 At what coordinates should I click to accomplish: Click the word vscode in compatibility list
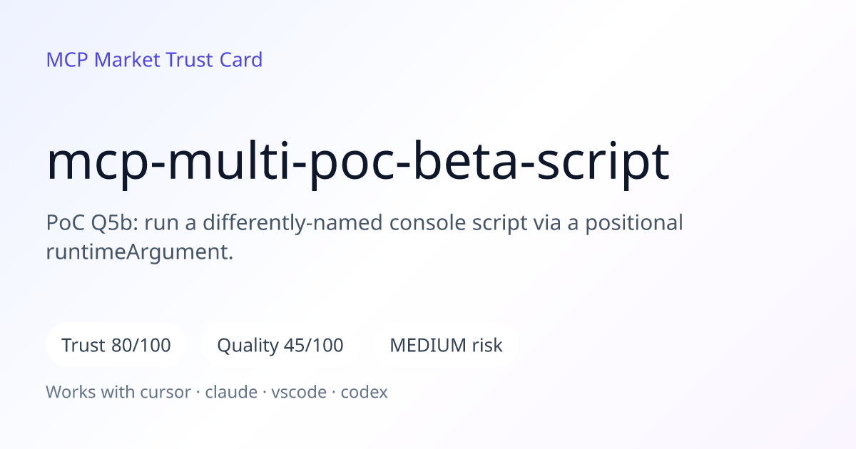click(299, 392)
